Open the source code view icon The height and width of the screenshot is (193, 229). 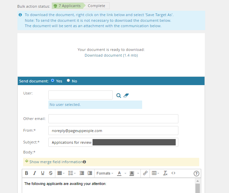[x=173, y=173]
